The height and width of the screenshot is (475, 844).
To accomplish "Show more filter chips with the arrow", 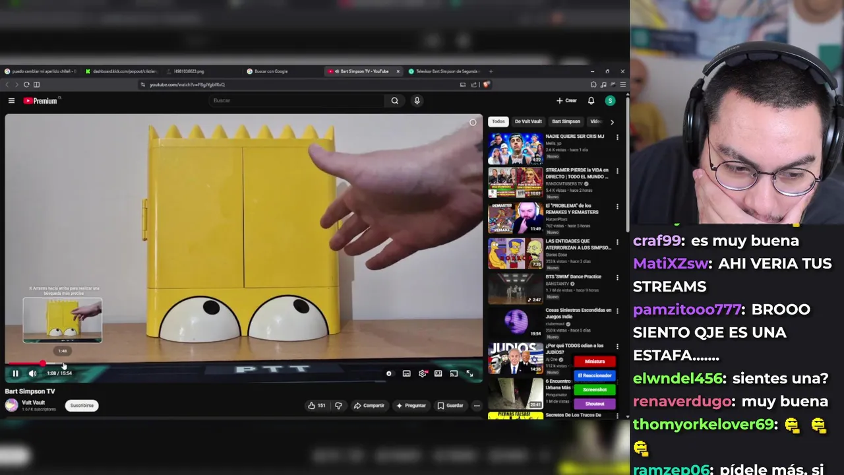I will click(x=612, y=121).
